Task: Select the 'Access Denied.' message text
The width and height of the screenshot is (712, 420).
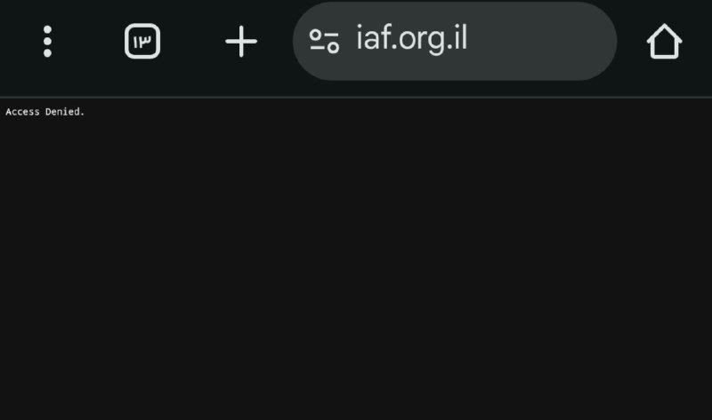Action: 45,112
